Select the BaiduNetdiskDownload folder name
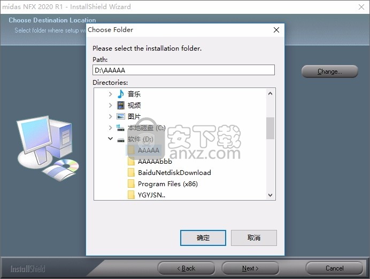This screenshot has height=279, width=370. click(174, 173)
